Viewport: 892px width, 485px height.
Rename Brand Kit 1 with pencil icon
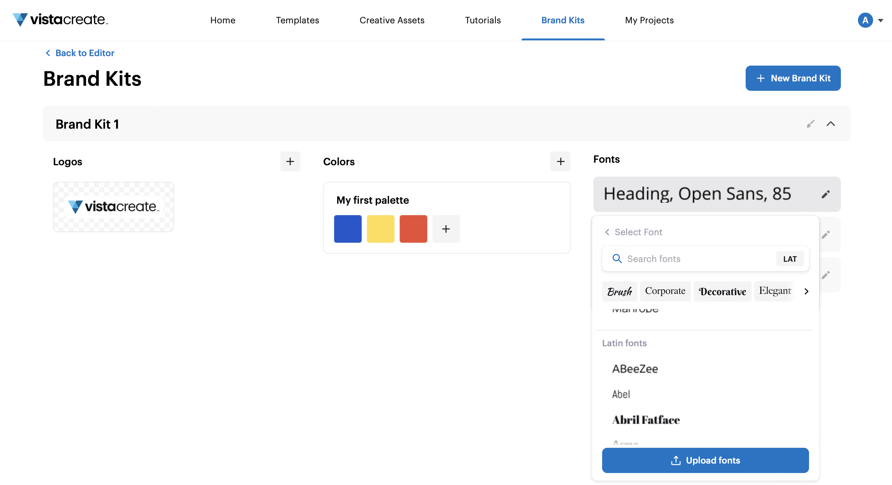point(810,124)
